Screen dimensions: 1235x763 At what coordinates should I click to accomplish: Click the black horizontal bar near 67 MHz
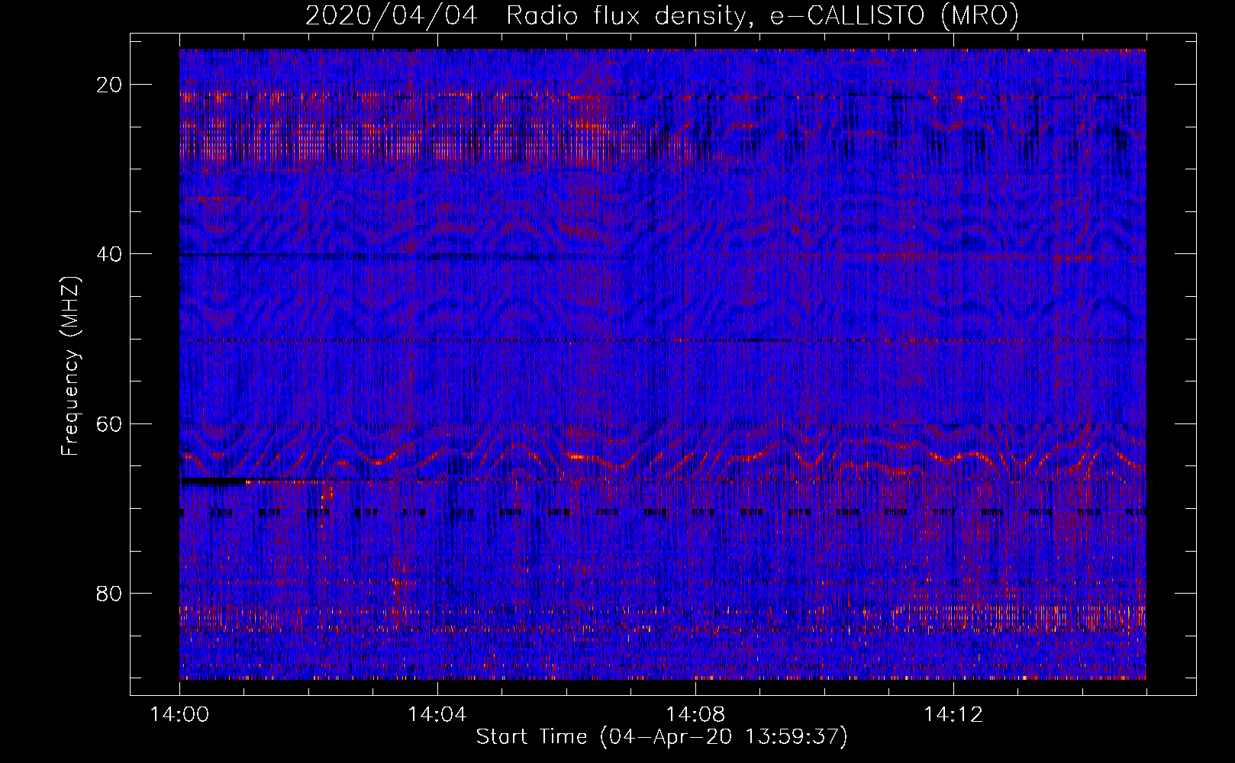[x=214, y=481]
